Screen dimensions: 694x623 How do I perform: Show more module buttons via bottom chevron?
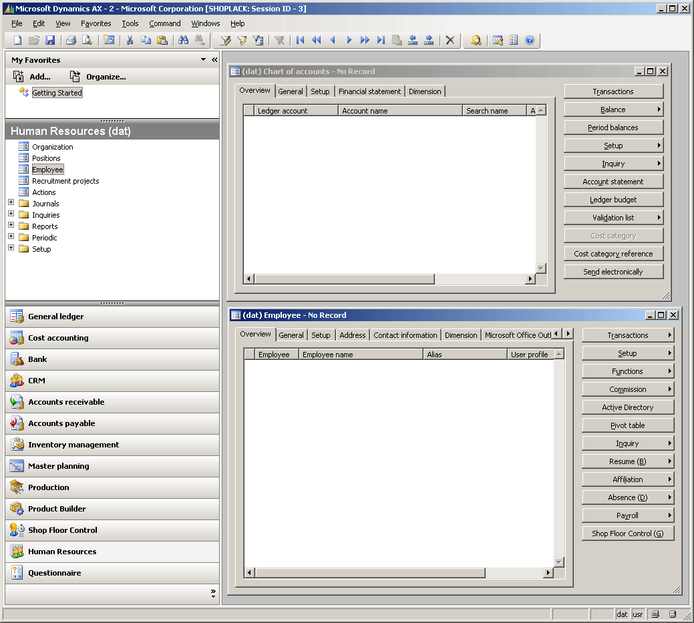point(213,594)
